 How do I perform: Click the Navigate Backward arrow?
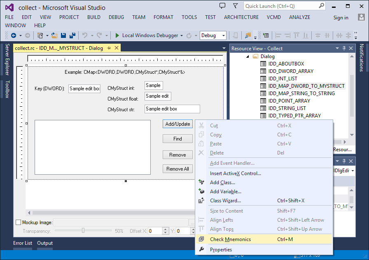13,36
